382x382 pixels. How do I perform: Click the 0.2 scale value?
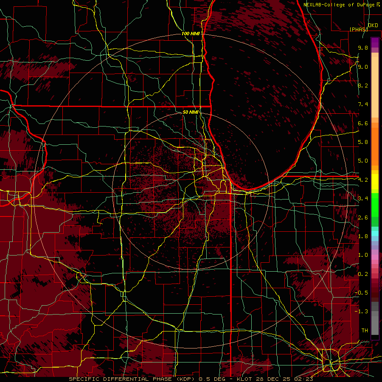coord(363,274)
